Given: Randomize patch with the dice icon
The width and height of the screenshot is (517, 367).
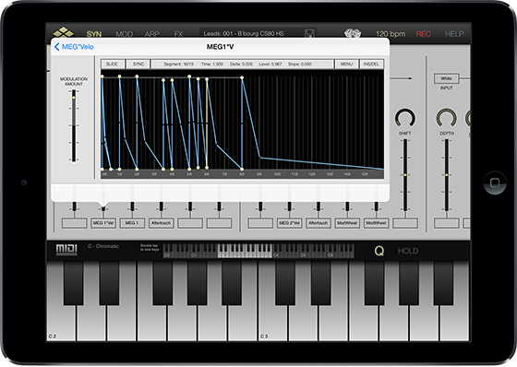Looking at the screenshot, I should point(353,33).
